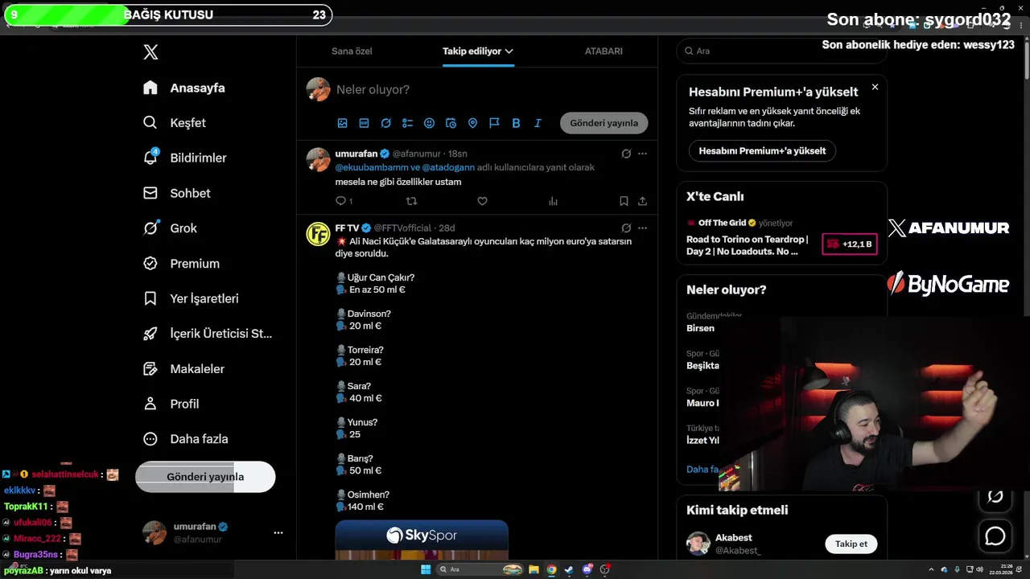1030x579 pixels.
Task: Open Discord from the taskbar
Action: 587,569
